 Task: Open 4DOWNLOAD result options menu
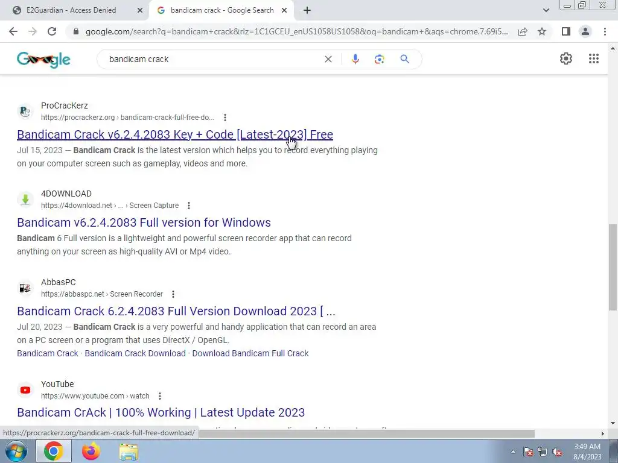(x=189, y=206)
